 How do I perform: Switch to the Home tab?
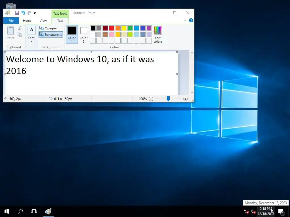coord(27,20)
